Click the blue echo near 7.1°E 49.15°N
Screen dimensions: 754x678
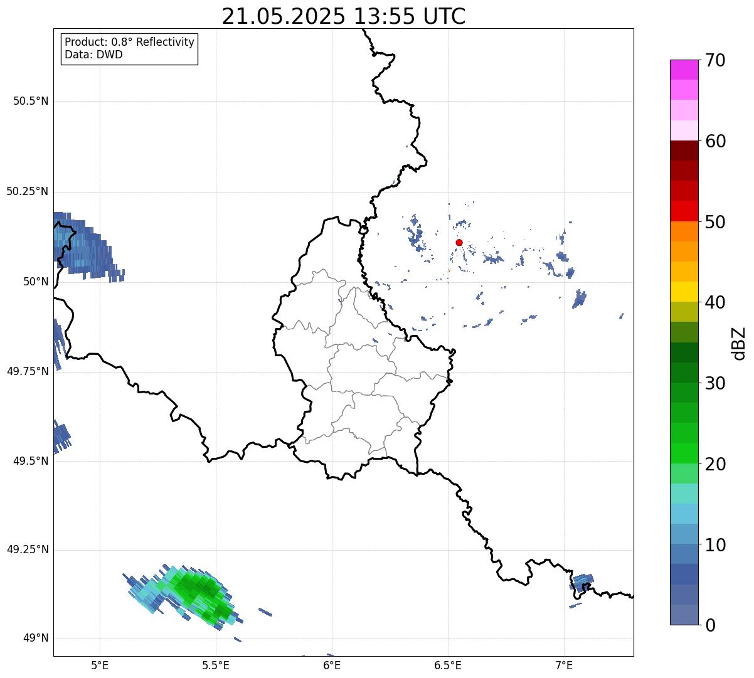coord(582,583)
